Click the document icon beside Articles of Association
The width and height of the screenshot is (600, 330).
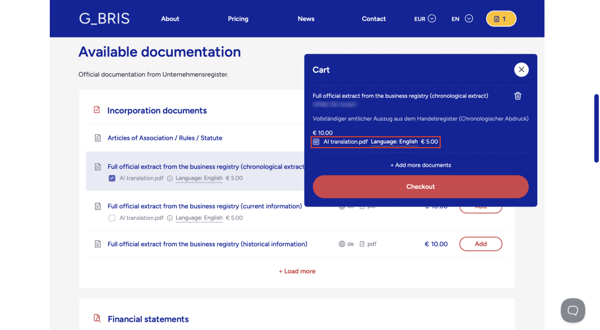click(98, 138)
